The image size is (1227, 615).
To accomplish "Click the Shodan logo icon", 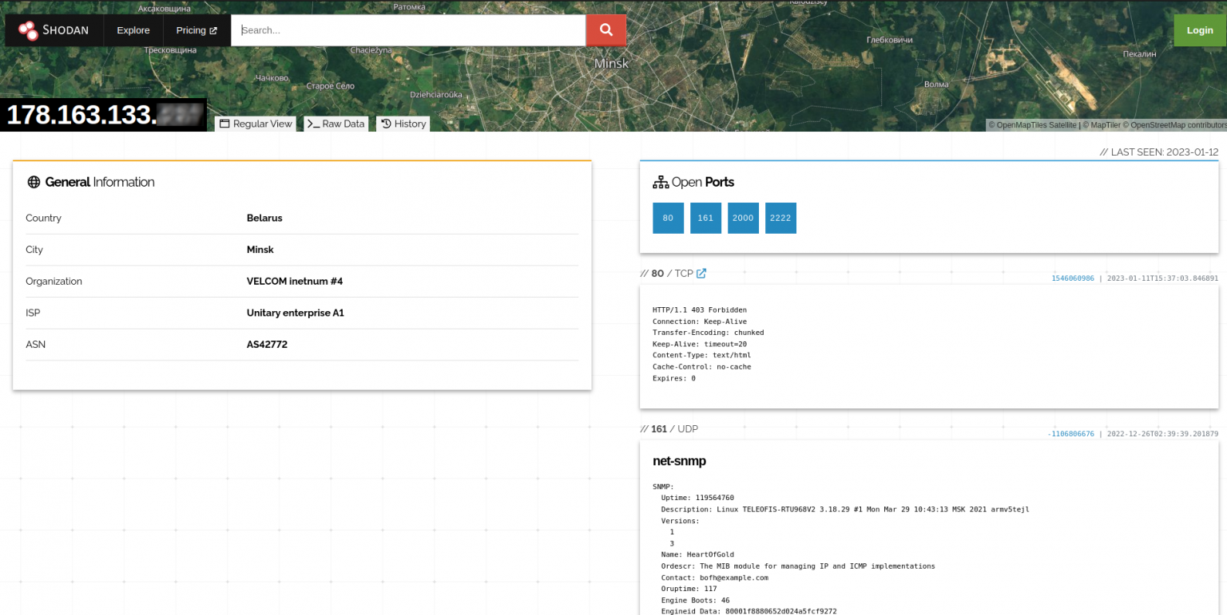I will tap(28, 30).
